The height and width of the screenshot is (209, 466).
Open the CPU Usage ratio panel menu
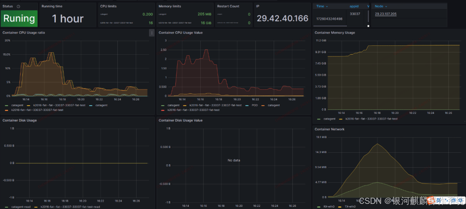[152, 33]
